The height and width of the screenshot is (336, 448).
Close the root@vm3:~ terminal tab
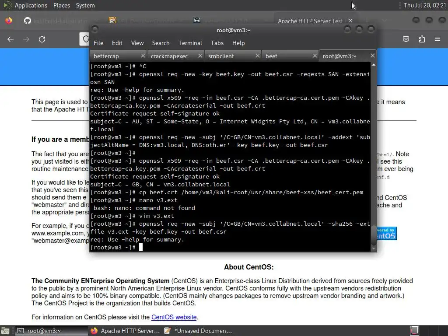pos(373,56)
